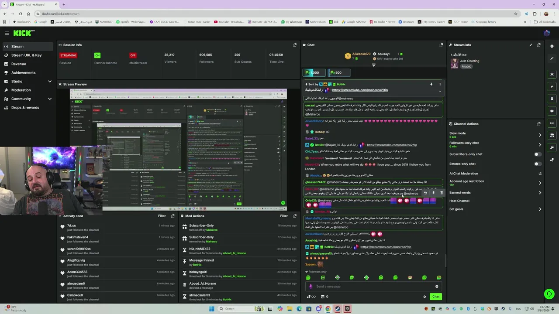The width and height of the screenshot is (559, 314).
Task: Pin button on the pinned BotHix message
Action: (x=431, y=84)
